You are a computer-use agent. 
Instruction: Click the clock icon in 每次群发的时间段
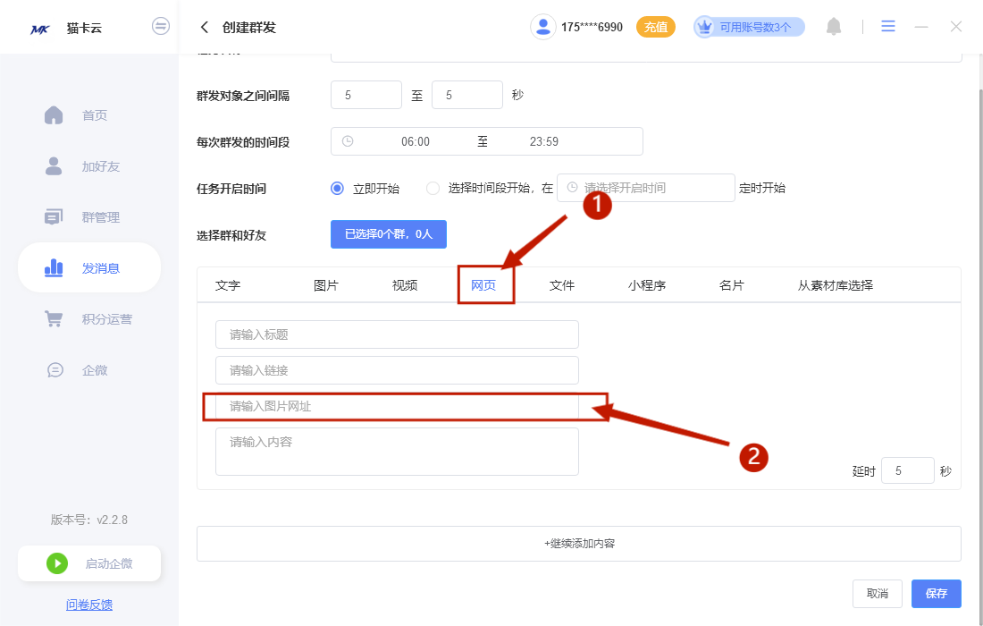click(348, 141)
